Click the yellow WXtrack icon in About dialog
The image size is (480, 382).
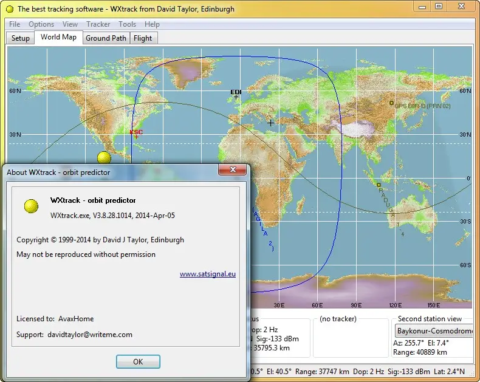(x=31, y=206)
